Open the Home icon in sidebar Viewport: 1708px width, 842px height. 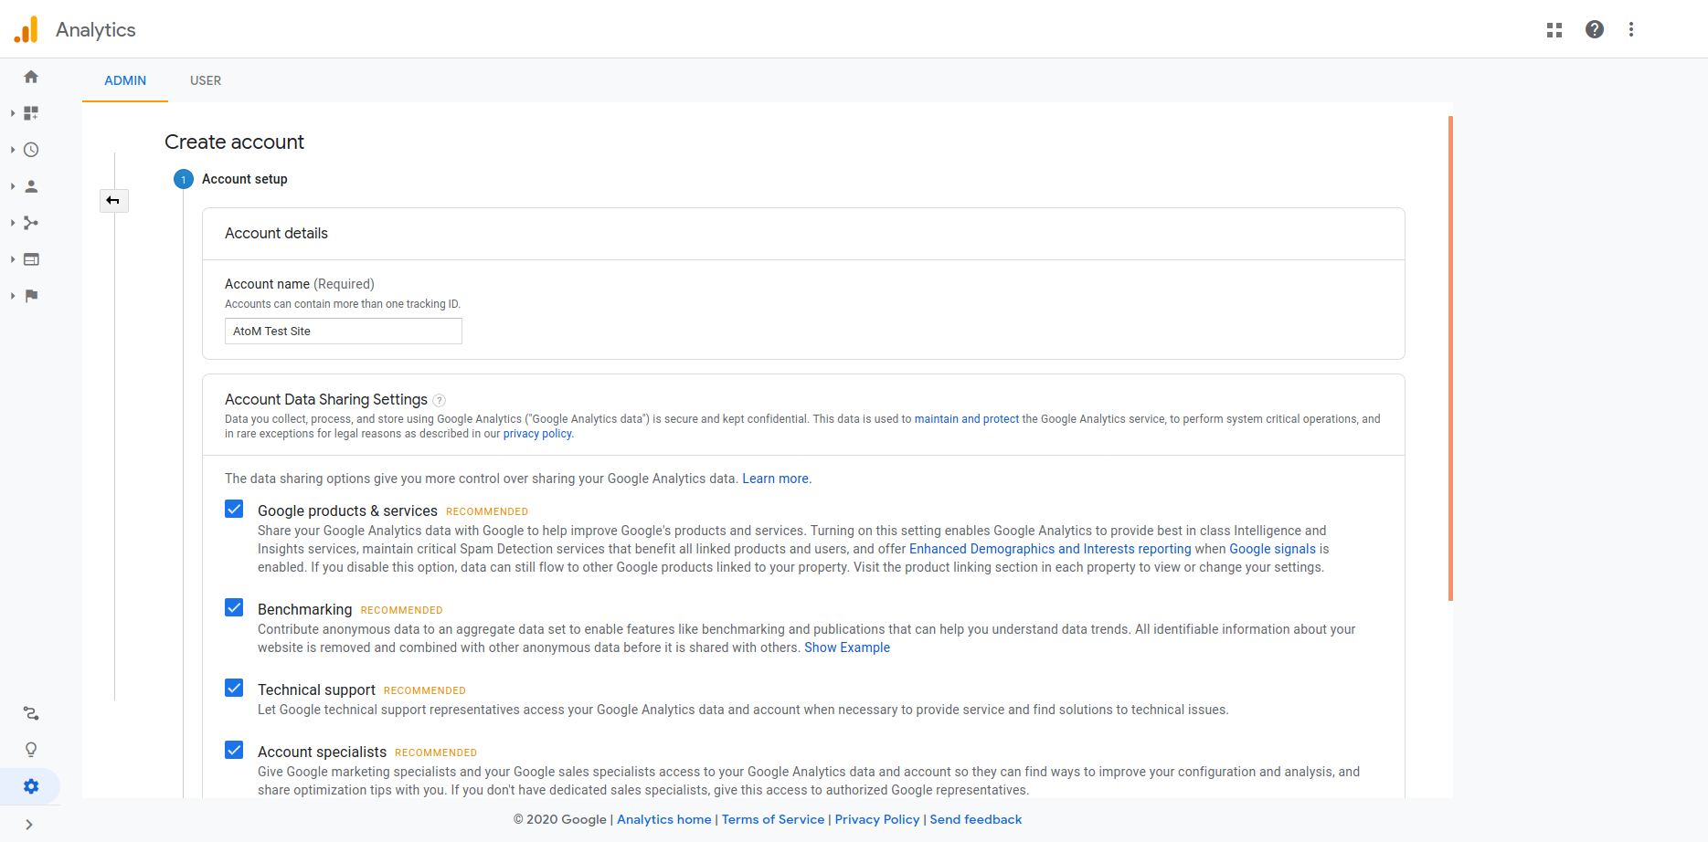pos(31,77)
